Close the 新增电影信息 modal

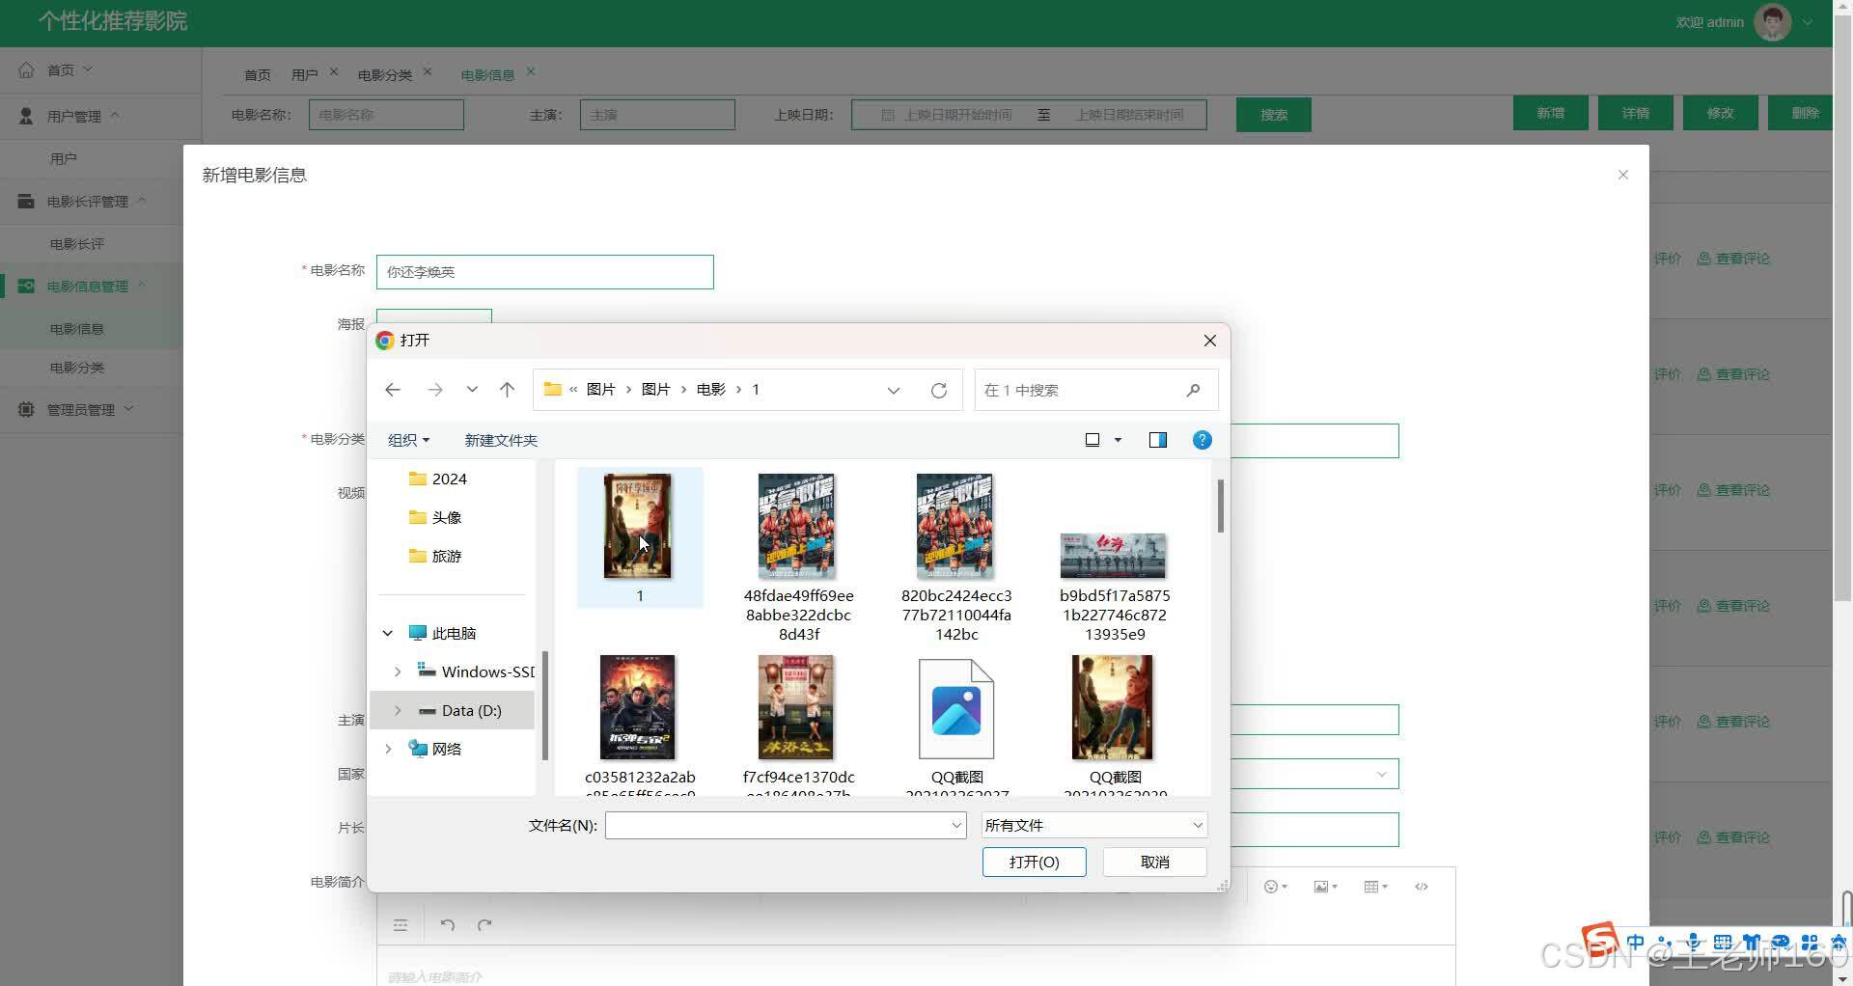coord(1623,175)
